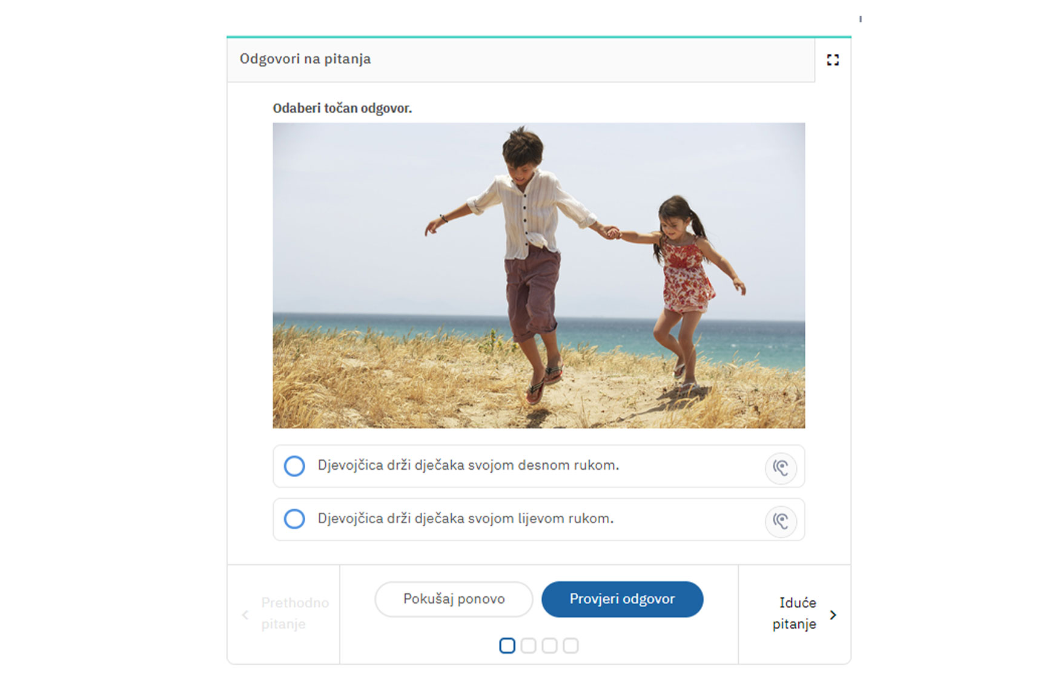Viewport: 1058px width, 695px height.
Task: Choose the answer text 'Djevojčica drži dječaka svojom desnom rukom'
Action: (x=468, y=466)
